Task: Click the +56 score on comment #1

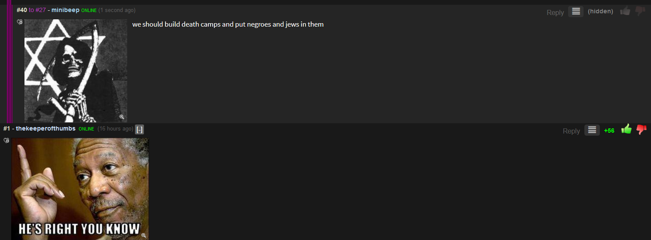Action: (x=609, y=131)
